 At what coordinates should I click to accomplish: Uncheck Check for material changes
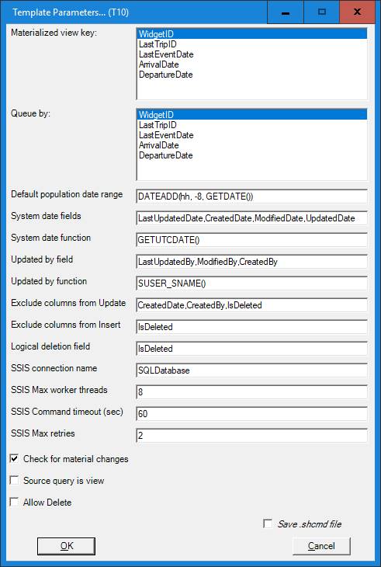point(15,458)
